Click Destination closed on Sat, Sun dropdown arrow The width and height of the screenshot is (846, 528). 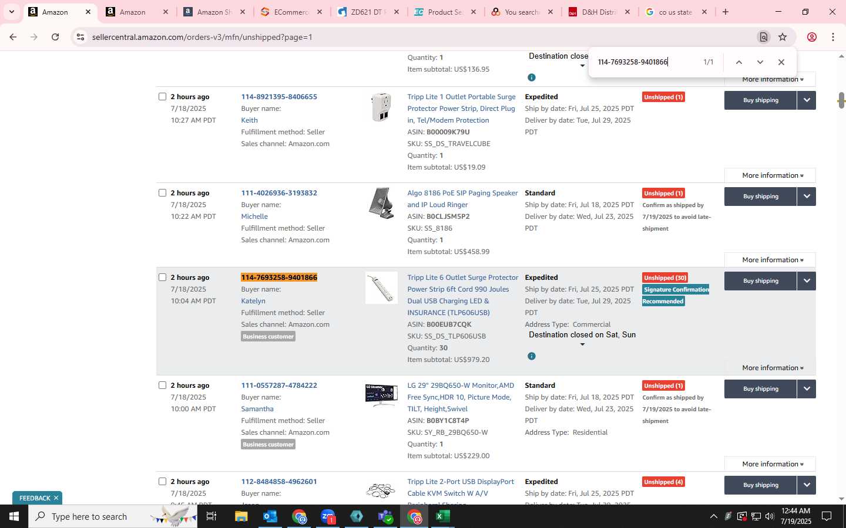coord(582,344)
